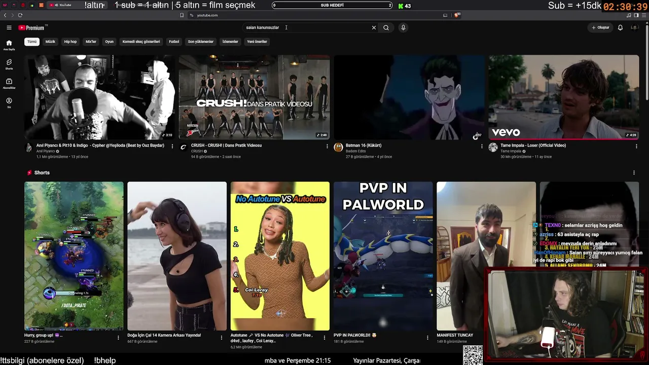Open the Badem Edits channel name link

click(355, 151)
